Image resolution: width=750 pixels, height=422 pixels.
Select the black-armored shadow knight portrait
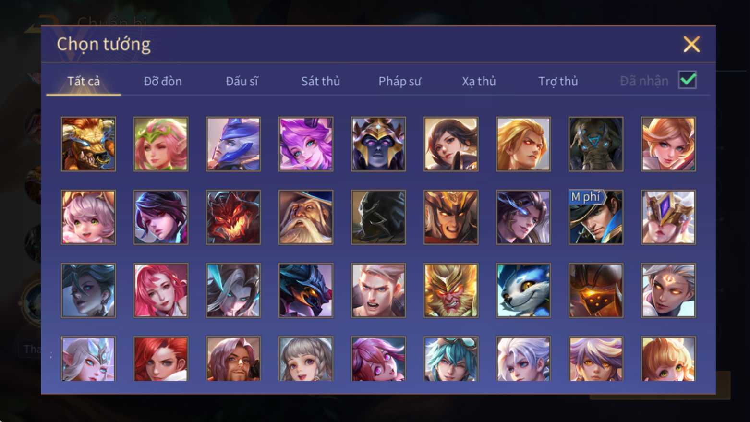click(378, 217)
